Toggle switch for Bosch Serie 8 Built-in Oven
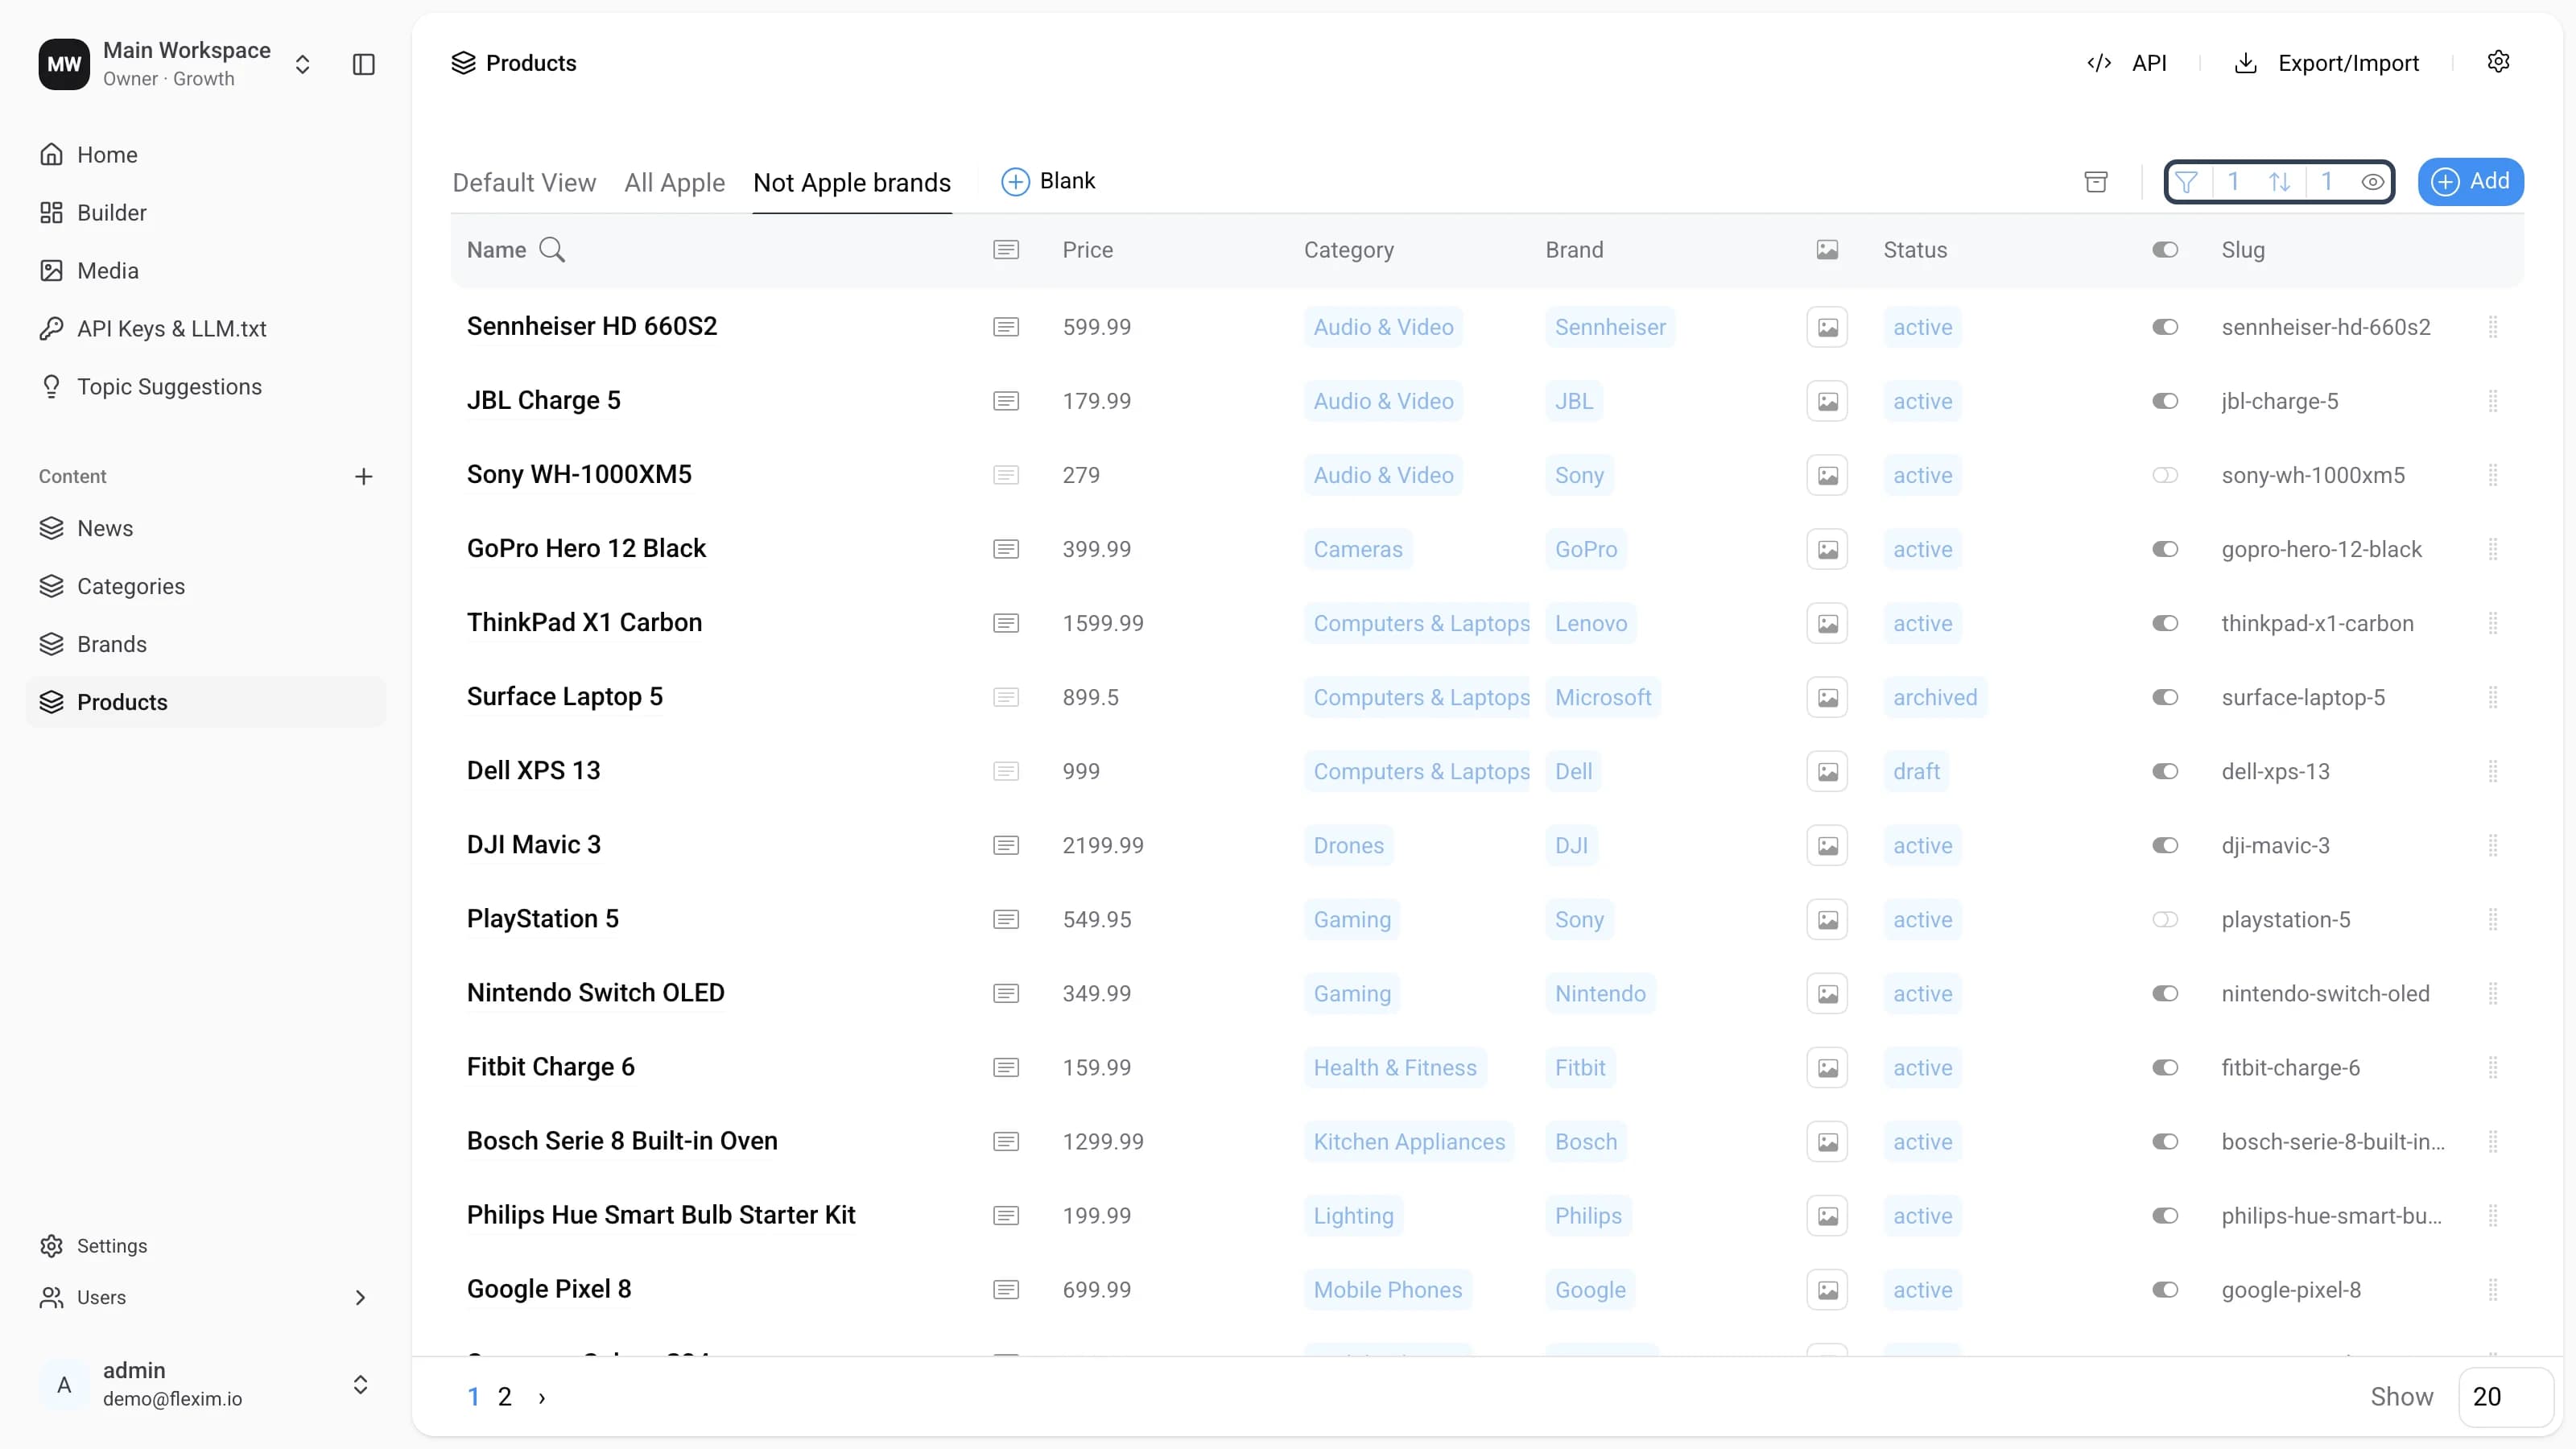 click(x=2165, y=1141)
